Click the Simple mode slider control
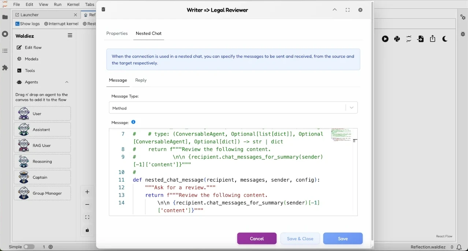This screenshot has width=468, height=251. [x=29, y=247]
